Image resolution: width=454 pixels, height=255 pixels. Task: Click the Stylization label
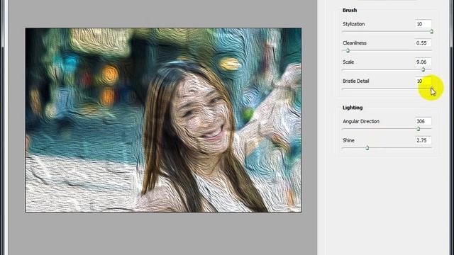click(353, 24)
